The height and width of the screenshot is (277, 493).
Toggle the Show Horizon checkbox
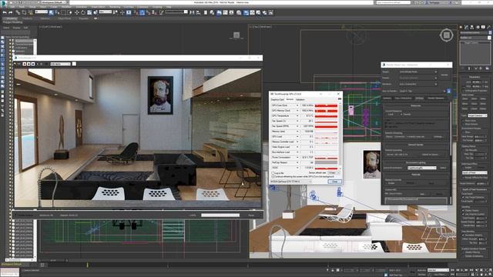(463, 125)
